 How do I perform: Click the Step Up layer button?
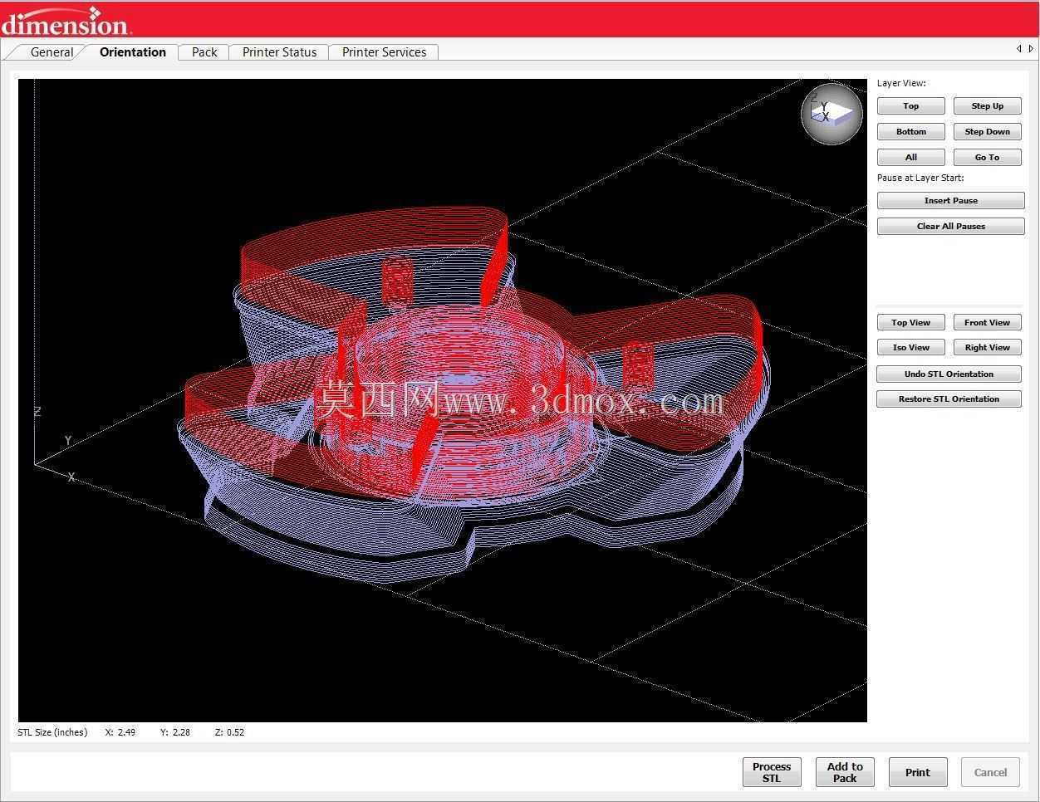coord(988,105)
